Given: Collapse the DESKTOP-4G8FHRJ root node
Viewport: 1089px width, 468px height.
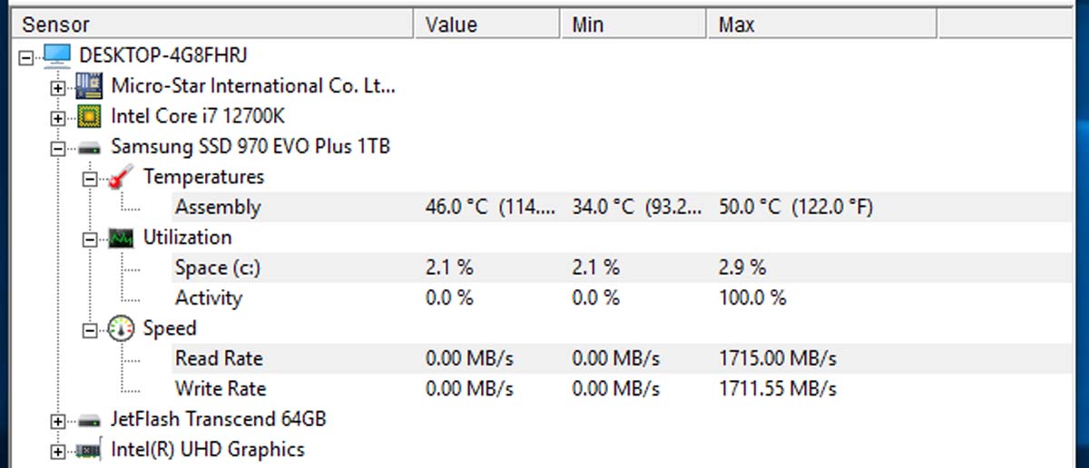Looking at the screenshot, I should (26, 57).
